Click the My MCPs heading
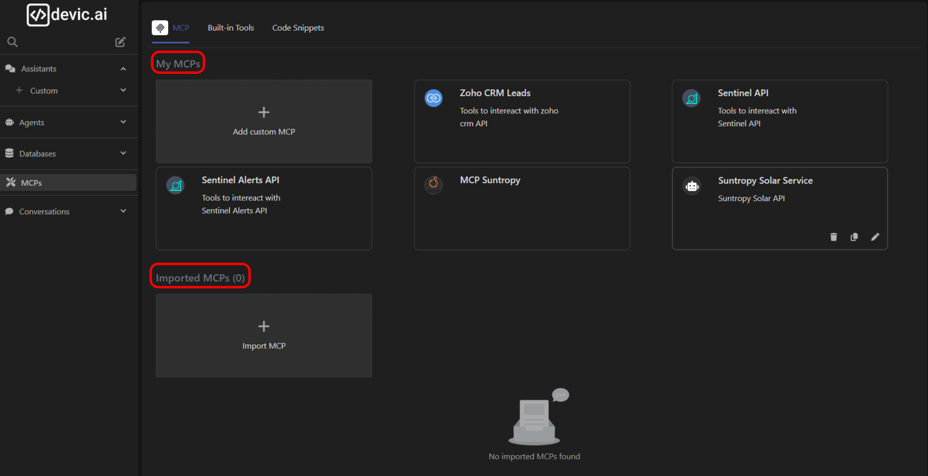This screenshot has height=476, width=928. (x=178, y=63)
